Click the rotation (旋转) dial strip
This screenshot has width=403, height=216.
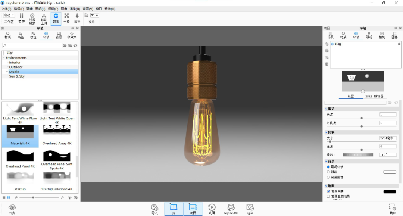(358, 155)
